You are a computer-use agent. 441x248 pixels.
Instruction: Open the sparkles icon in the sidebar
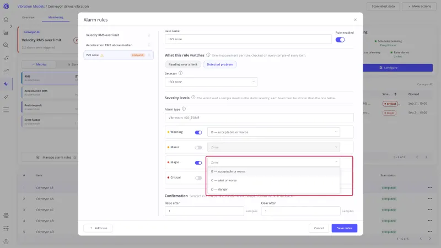tap(6, 97)
